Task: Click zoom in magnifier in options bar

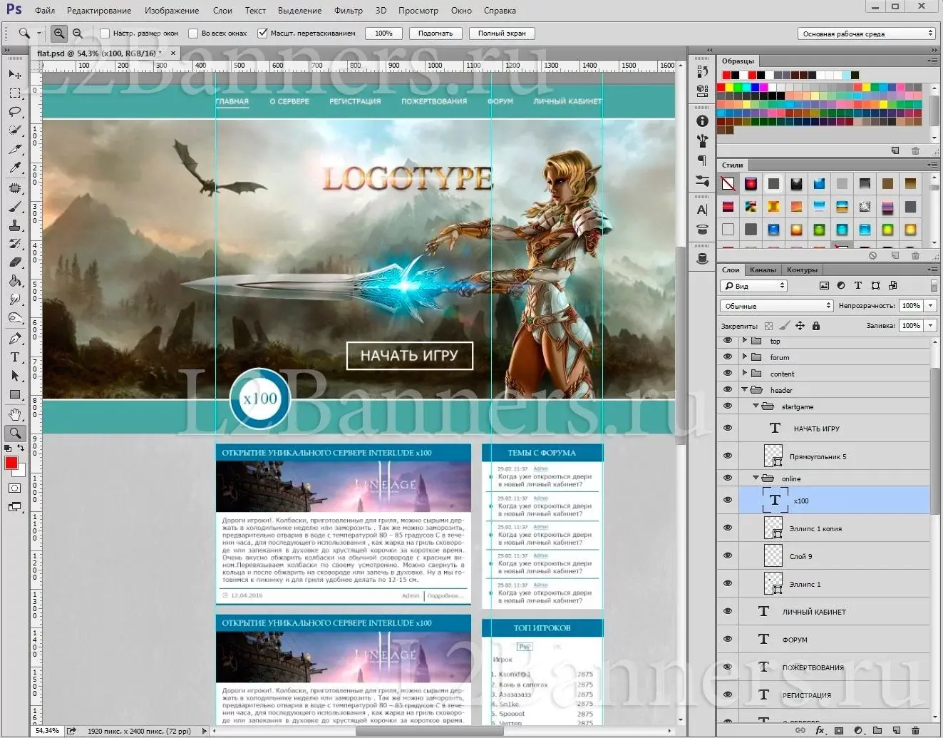Action: (x=59, y=33)
